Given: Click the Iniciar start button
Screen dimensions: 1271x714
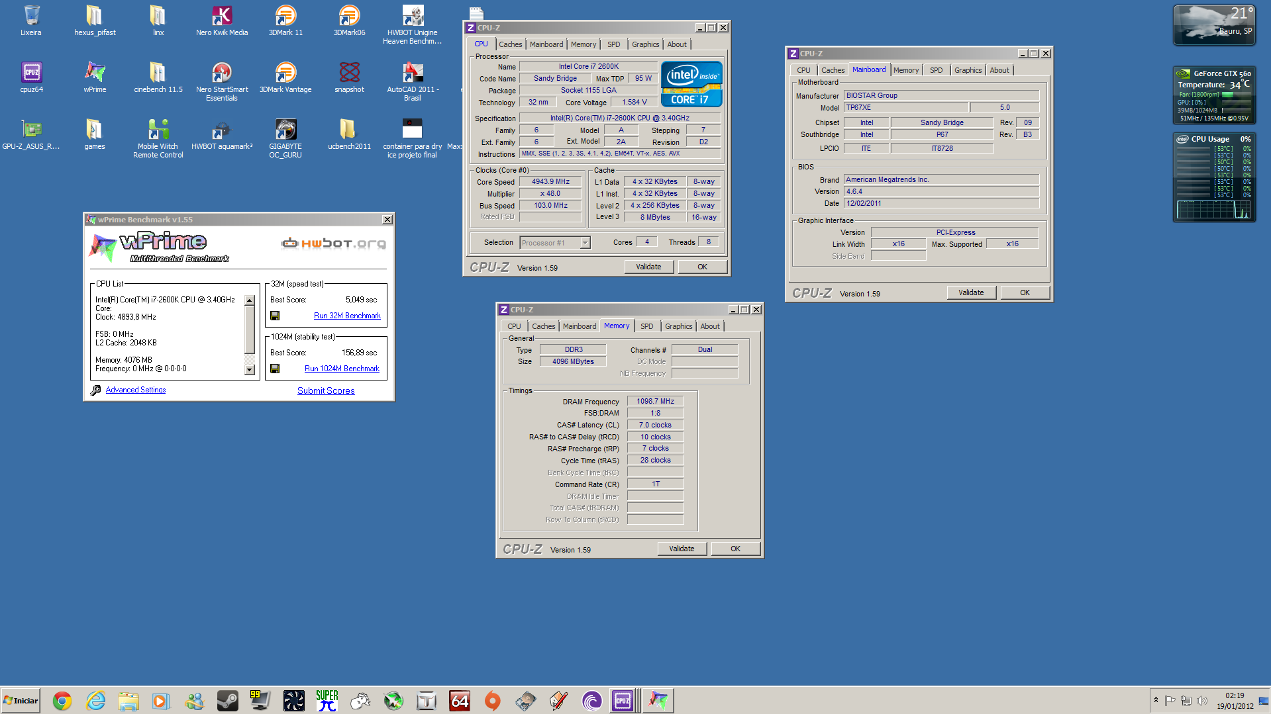Looking at the screenshot, I should pos(21,701).
